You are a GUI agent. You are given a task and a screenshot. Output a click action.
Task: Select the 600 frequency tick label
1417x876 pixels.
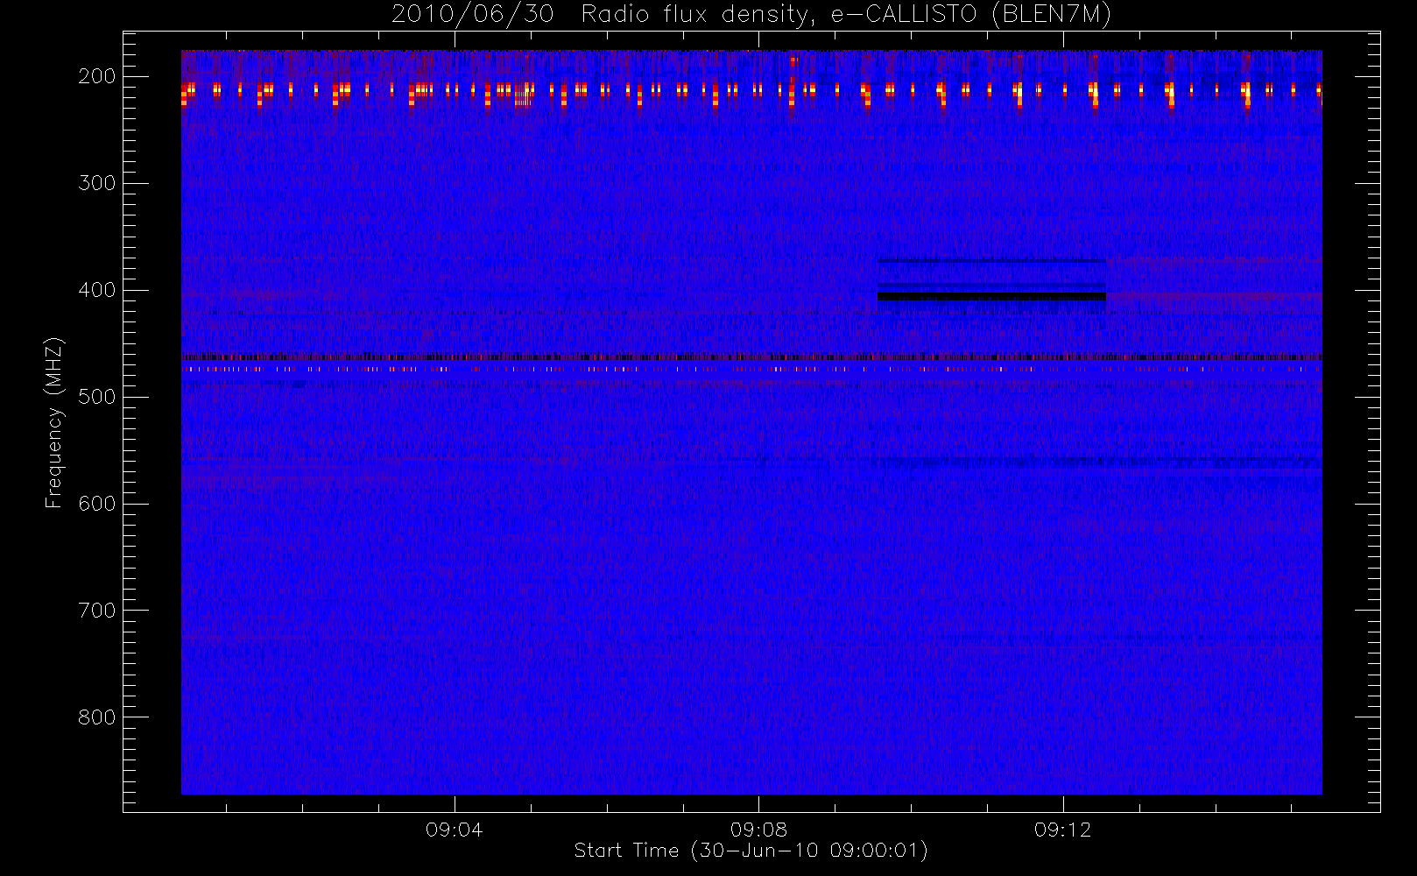click(x=97, y=504)
